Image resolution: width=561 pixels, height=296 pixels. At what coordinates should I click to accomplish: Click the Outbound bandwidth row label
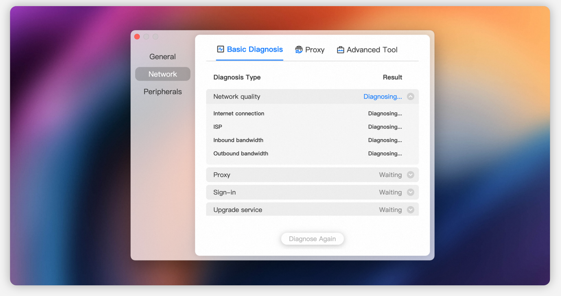click(241, 154)
